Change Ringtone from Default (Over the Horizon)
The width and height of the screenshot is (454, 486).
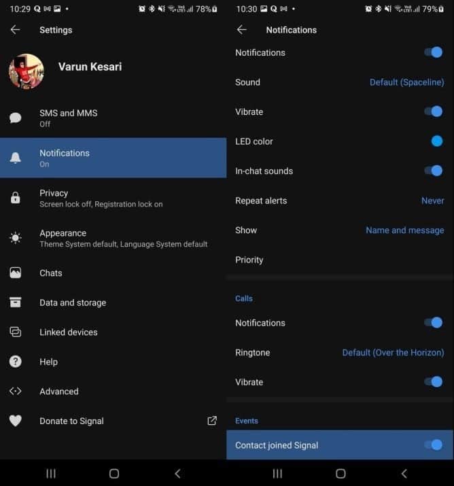[393, 352]
